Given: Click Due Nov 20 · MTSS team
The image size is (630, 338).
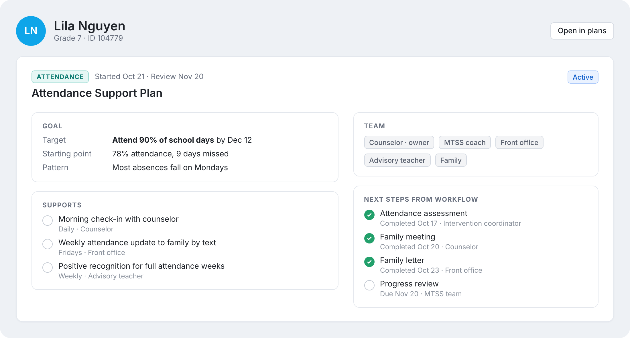Looking at the screenshot, I should click(x=421, y=294).
